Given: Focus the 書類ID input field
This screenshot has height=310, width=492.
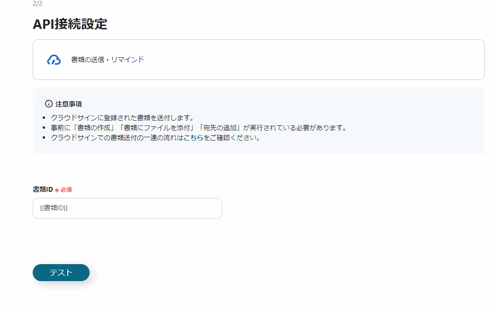Looking at the screenshot, I should coord(128,208).
